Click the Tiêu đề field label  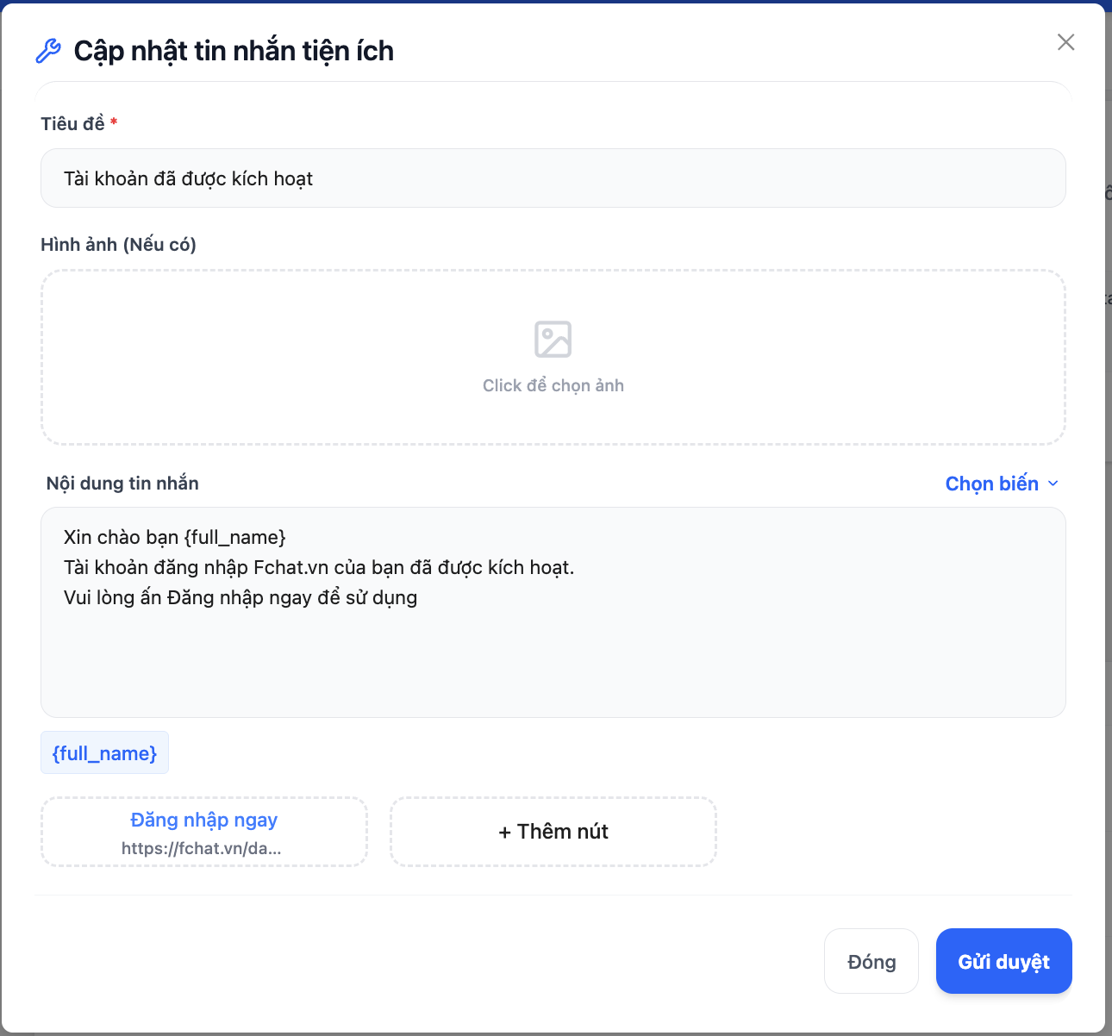[72, 124]
